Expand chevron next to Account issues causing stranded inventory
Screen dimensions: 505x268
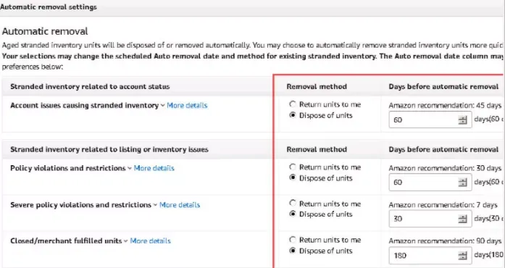point(162,106)
